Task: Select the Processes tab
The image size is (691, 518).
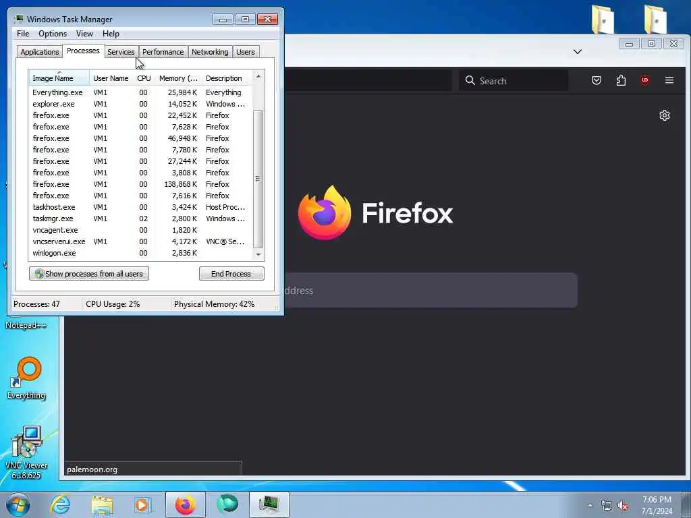Action: [83, 51]
